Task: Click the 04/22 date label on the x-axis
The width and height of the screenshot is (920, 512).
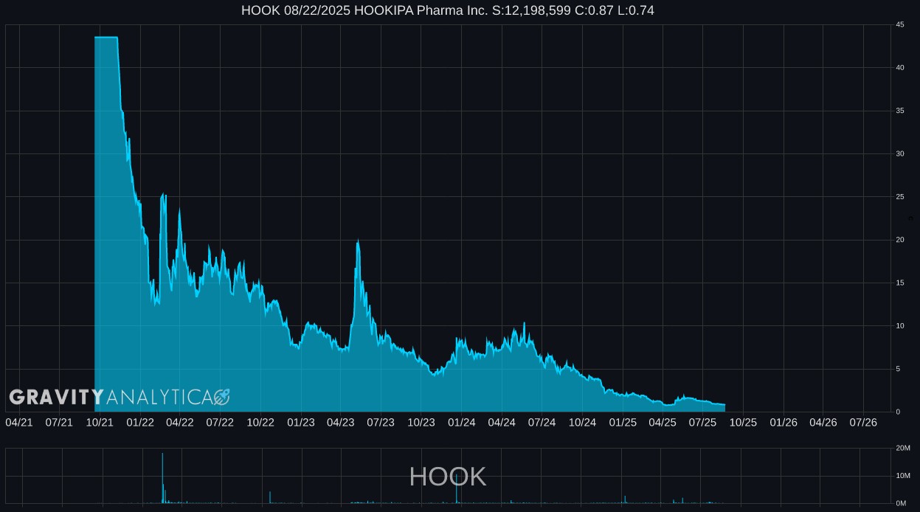Action: coord(180,422)
